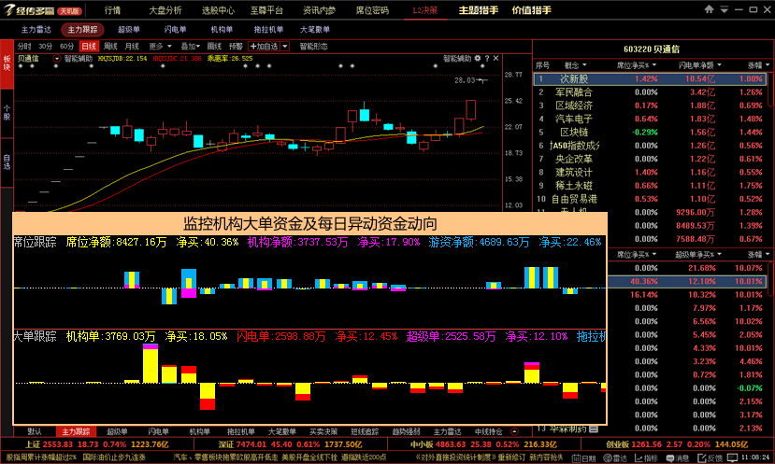The height and width of the screenshot is (464, 775).
Task: Click the lower stock list scrollbar
Action: tap(771, 279)
